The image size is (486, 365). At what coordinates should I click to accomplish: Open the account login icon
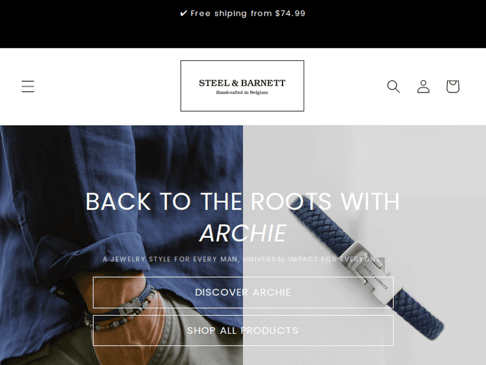(423, 86)
